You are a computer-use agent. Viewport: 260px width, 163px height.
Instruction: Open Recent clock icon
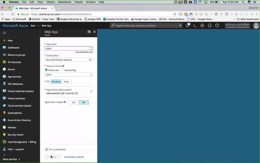(4, 69)
